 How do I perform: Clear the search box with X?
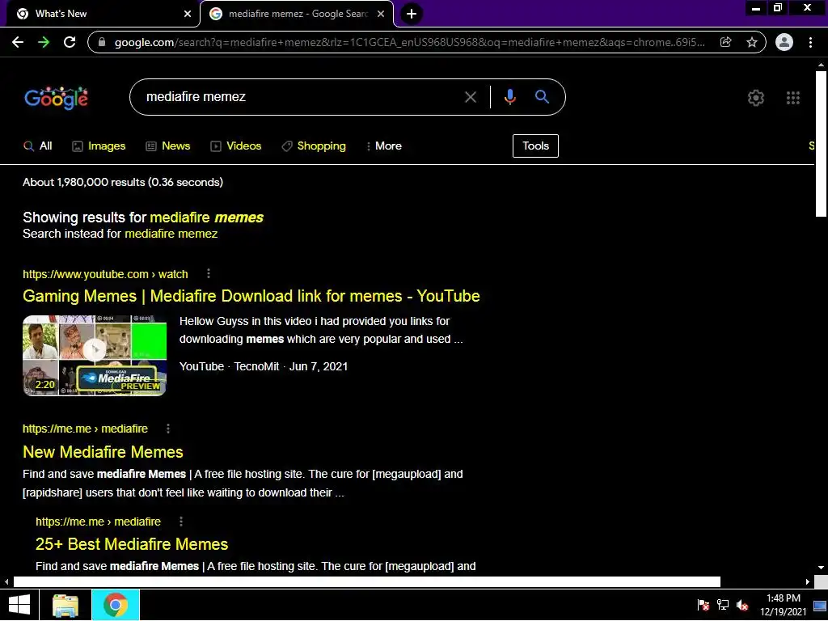(470, 97)
